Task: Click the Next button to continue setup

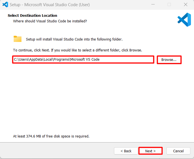Action: (150, 151)
